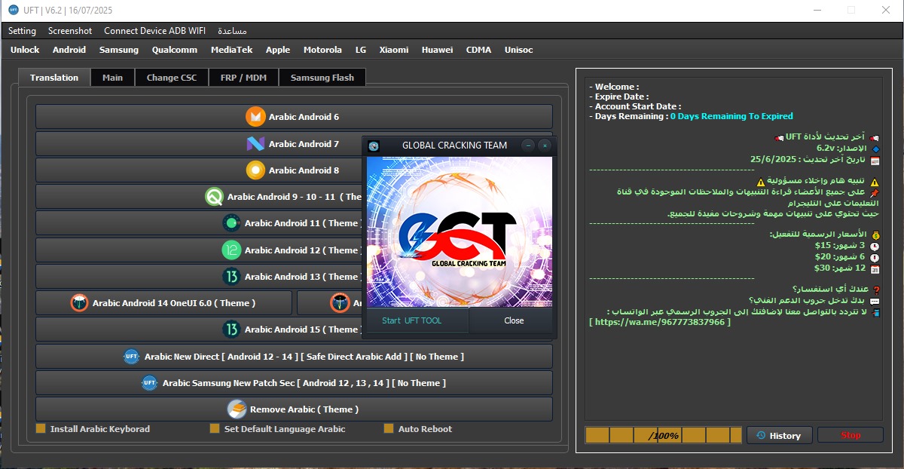Switch to the Apple section
904x469 pixels.
[x=278, y=50]
